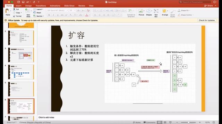Open the Review tab

[x=82, y=6]
